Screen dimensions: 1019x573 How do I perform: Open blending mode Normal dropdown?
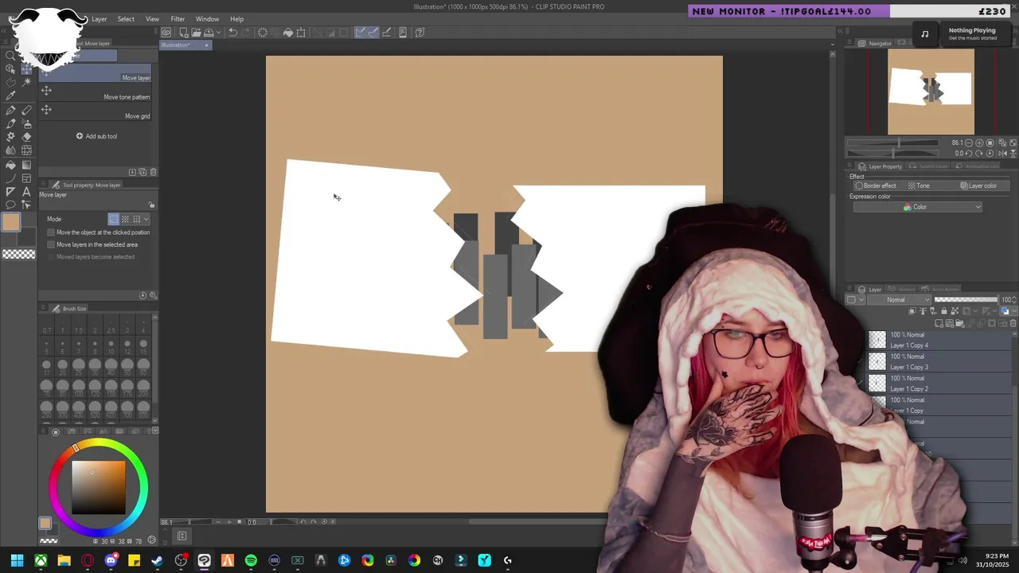tap(899, 300)
